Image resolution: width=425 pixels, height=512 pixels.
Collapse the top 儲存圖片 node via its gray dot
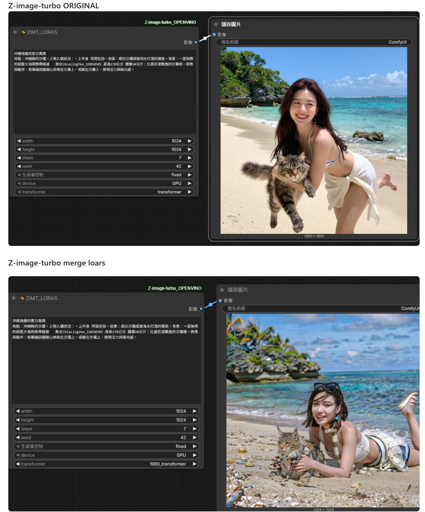click(x=216, y=24)
